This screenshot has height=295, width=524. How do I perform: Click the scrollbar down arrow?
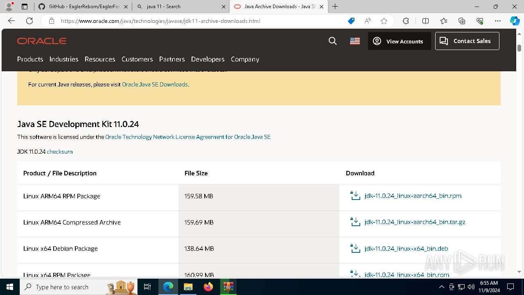coord(519,272)
